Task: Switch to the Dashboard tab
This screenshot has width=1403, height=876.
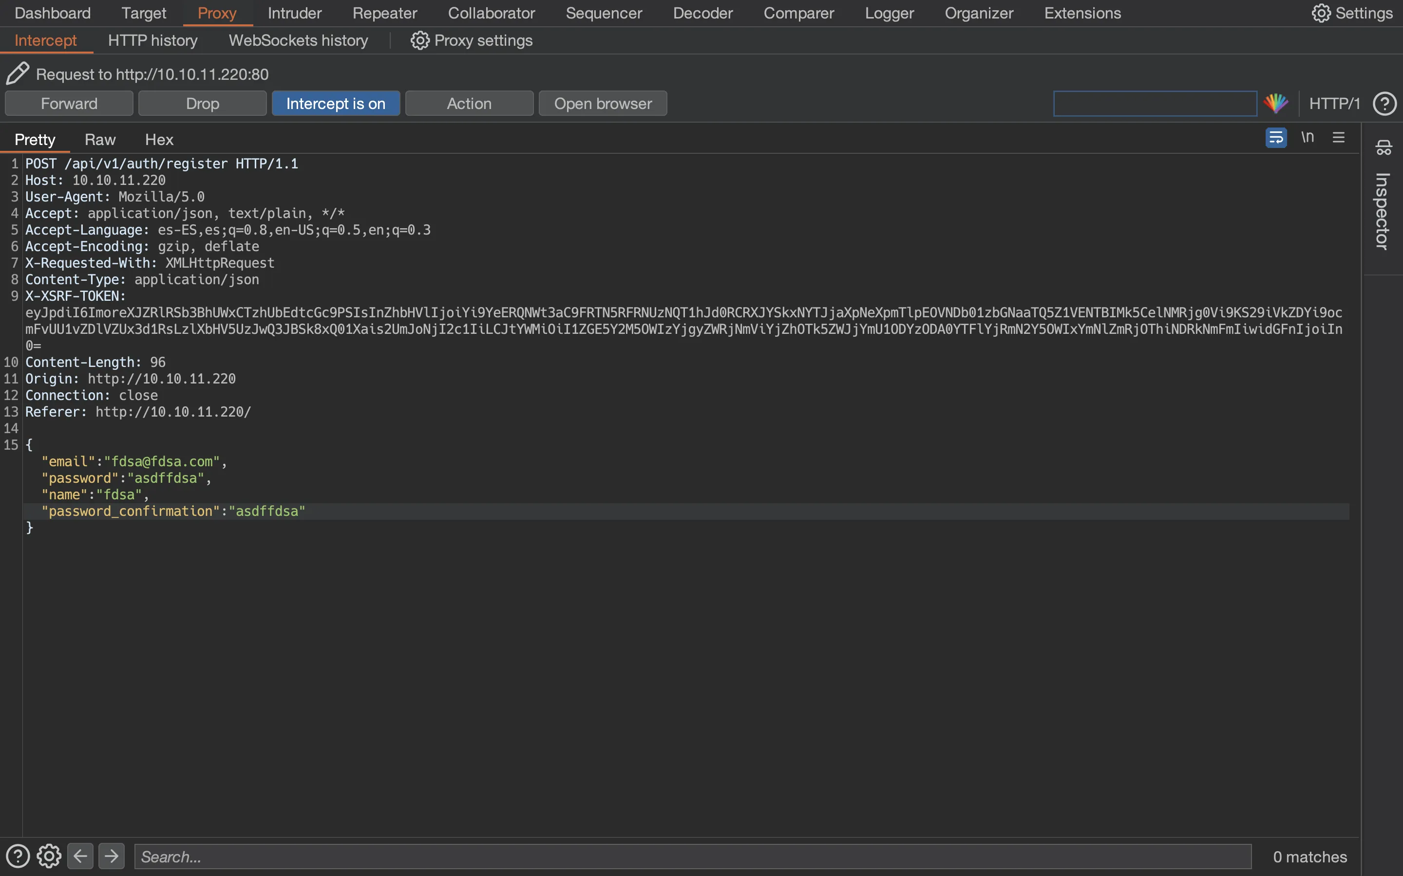Action: pos(53,13)
